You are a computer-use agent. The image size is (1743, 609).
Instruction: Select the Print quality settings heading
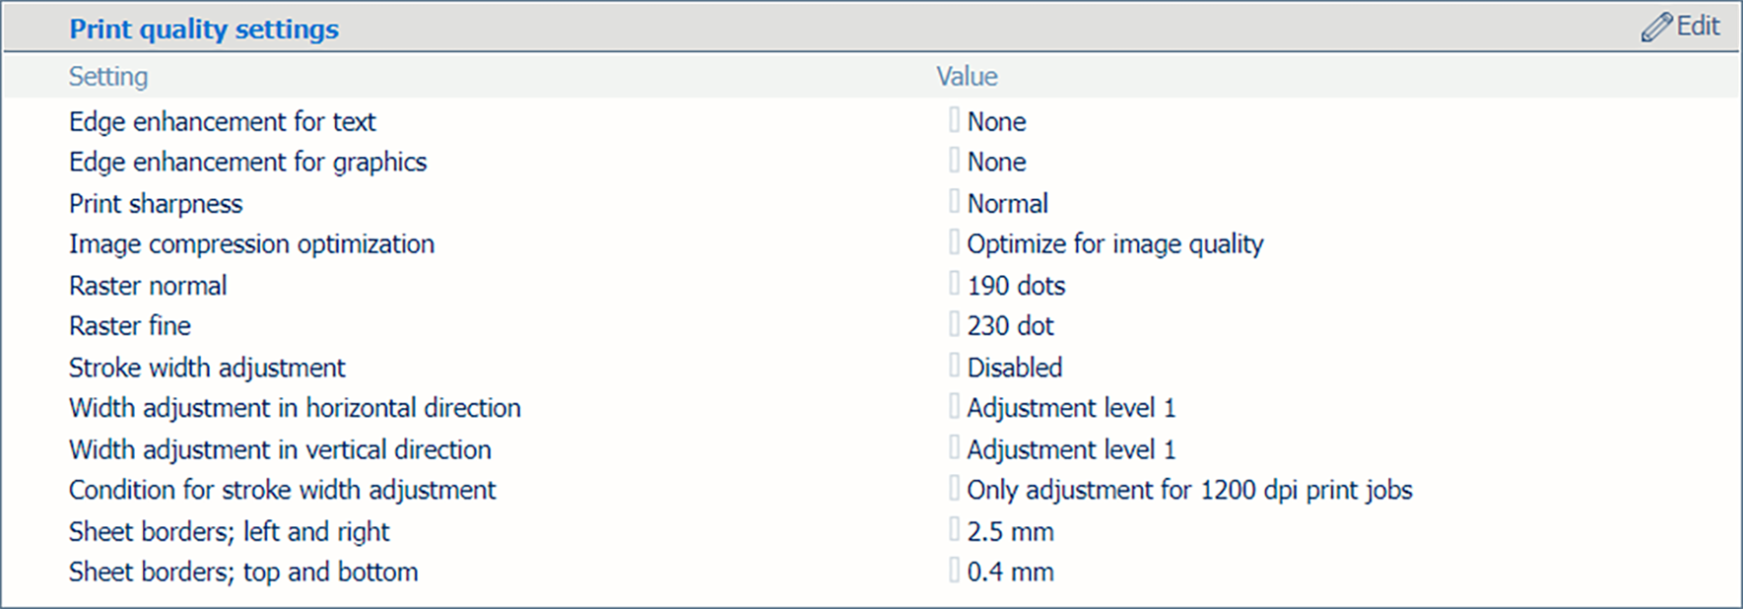pyautogui.click(x=203, y=30)
